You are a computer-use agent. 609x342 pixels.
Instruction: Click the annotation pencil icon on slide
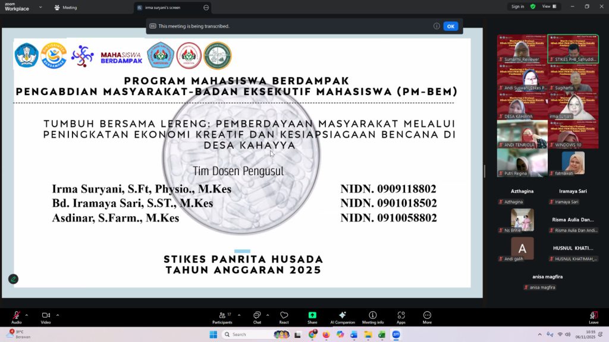[13, 279]
